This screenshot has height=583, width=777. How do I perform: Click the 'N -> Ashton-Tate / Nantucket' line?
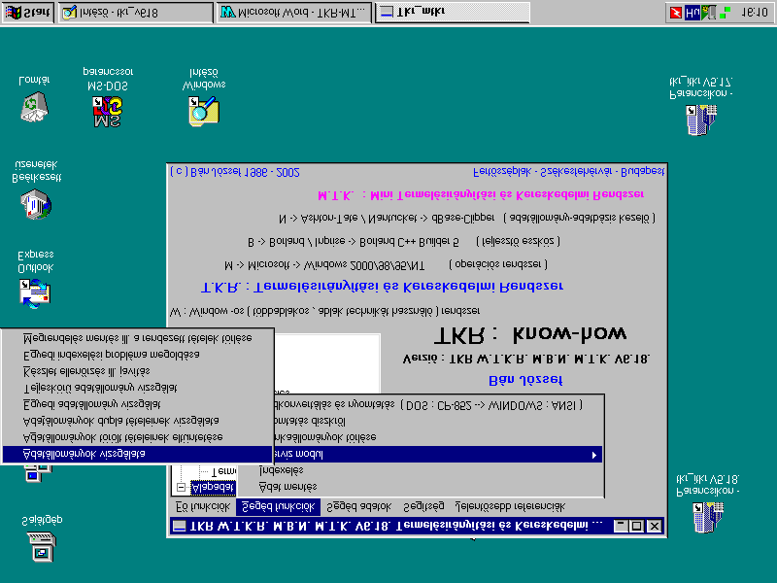pos(467,218)
